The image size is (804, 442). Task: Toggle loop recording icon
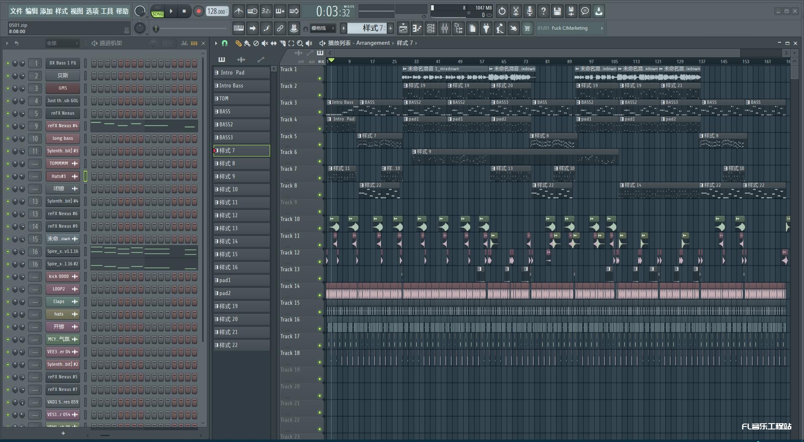pyautogui.click(x=294, y=11)
